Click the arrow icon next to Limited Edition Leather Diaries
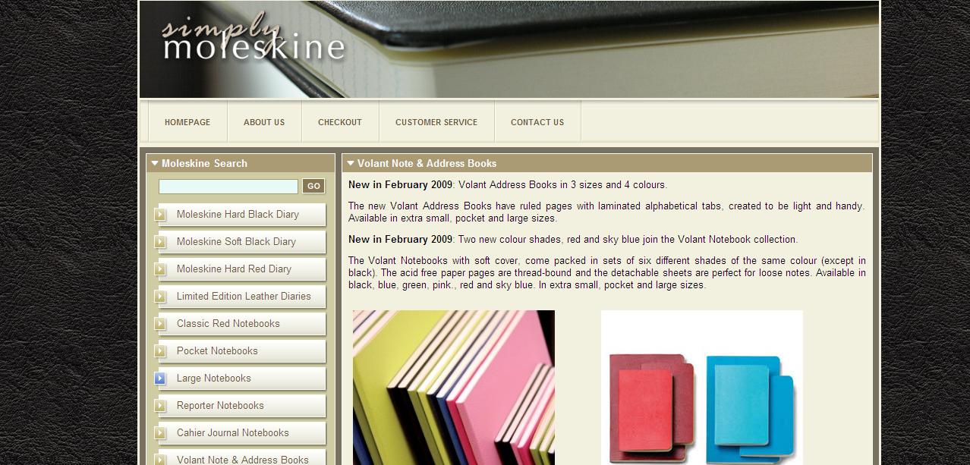970x465 pixels. (x=160, y=297)
